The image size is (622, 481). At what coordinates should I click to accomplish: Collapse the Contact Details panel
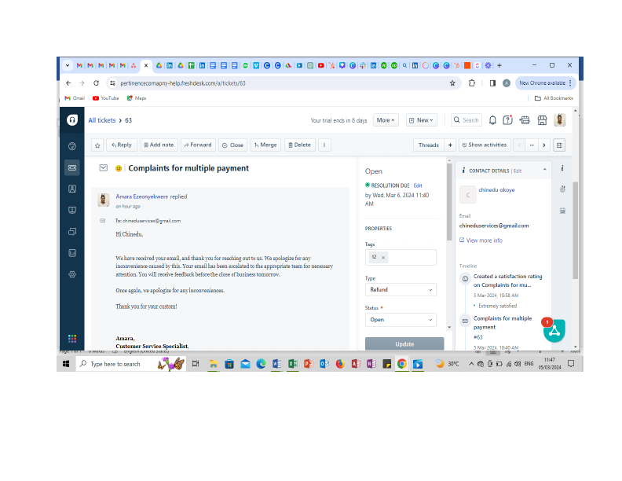[x=545, y=170]
